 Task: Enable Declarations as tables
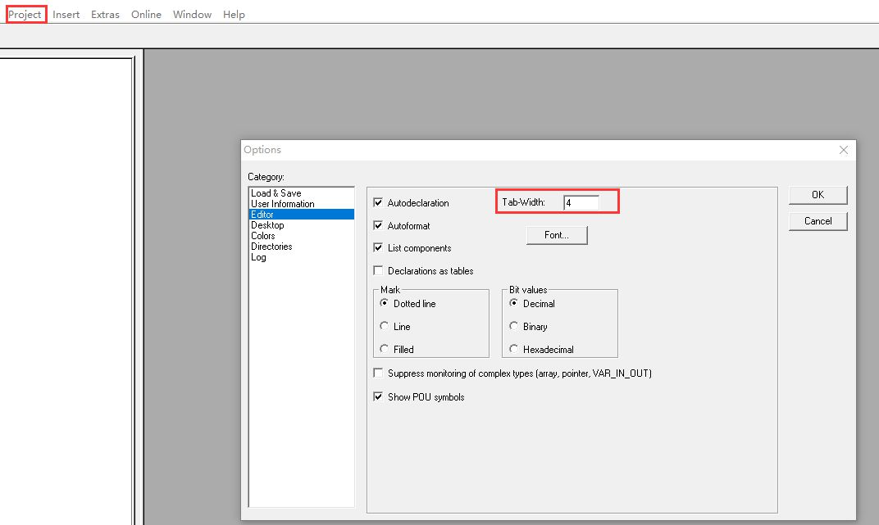click(378, 271)
